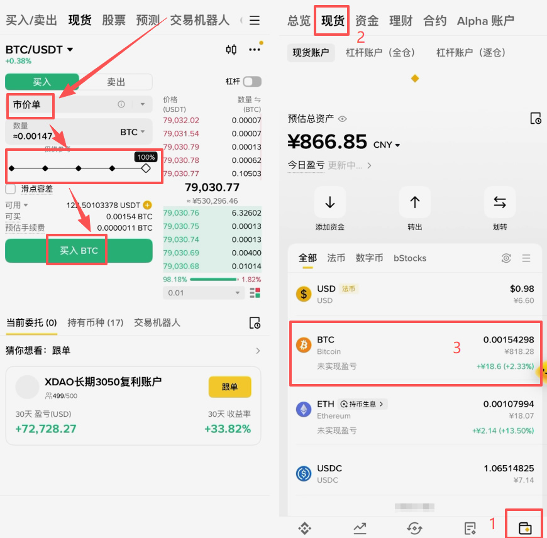Viewport: 547px width, 538px height.
Task: Tap the yellow plus icon to add USDT
Action: coord(147,205)
